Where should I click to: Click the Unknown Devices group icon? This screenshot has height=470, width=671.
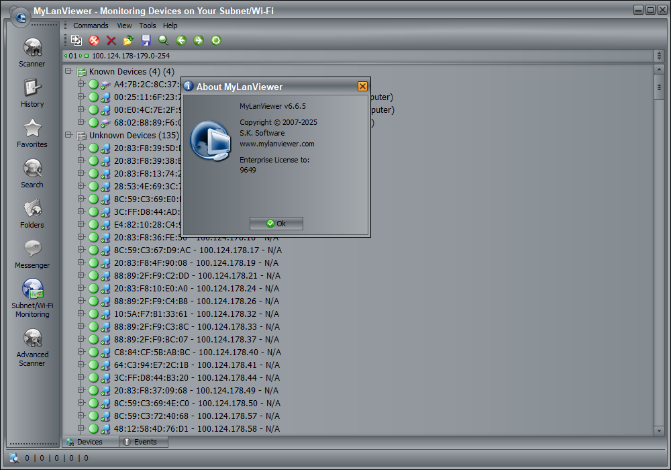(x=81, y=135)
